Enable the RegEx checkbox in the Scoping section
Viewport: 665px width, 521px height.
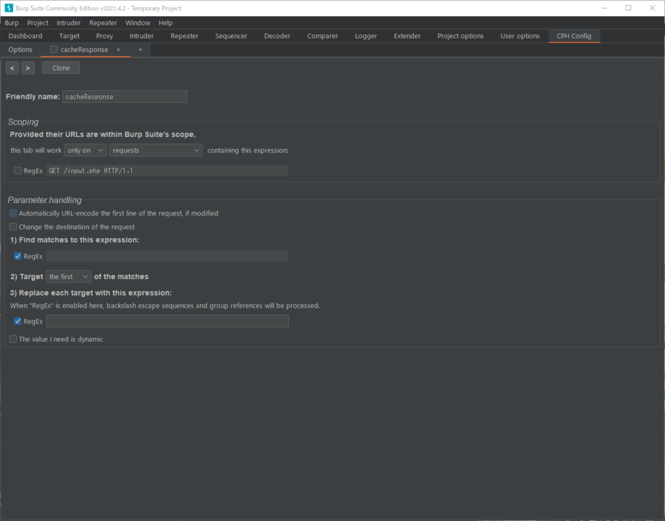(x=18, y=170)
